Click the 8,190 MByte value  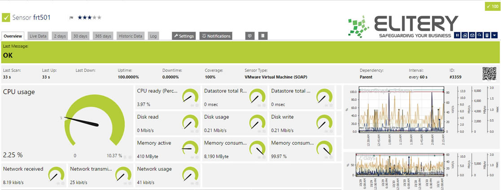(x=216, y=156)
